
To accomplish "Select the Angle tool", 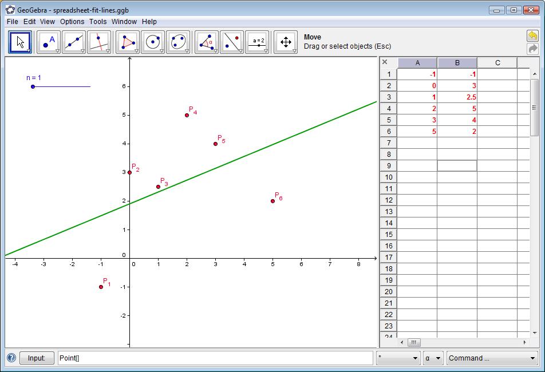I will point(207,42).
